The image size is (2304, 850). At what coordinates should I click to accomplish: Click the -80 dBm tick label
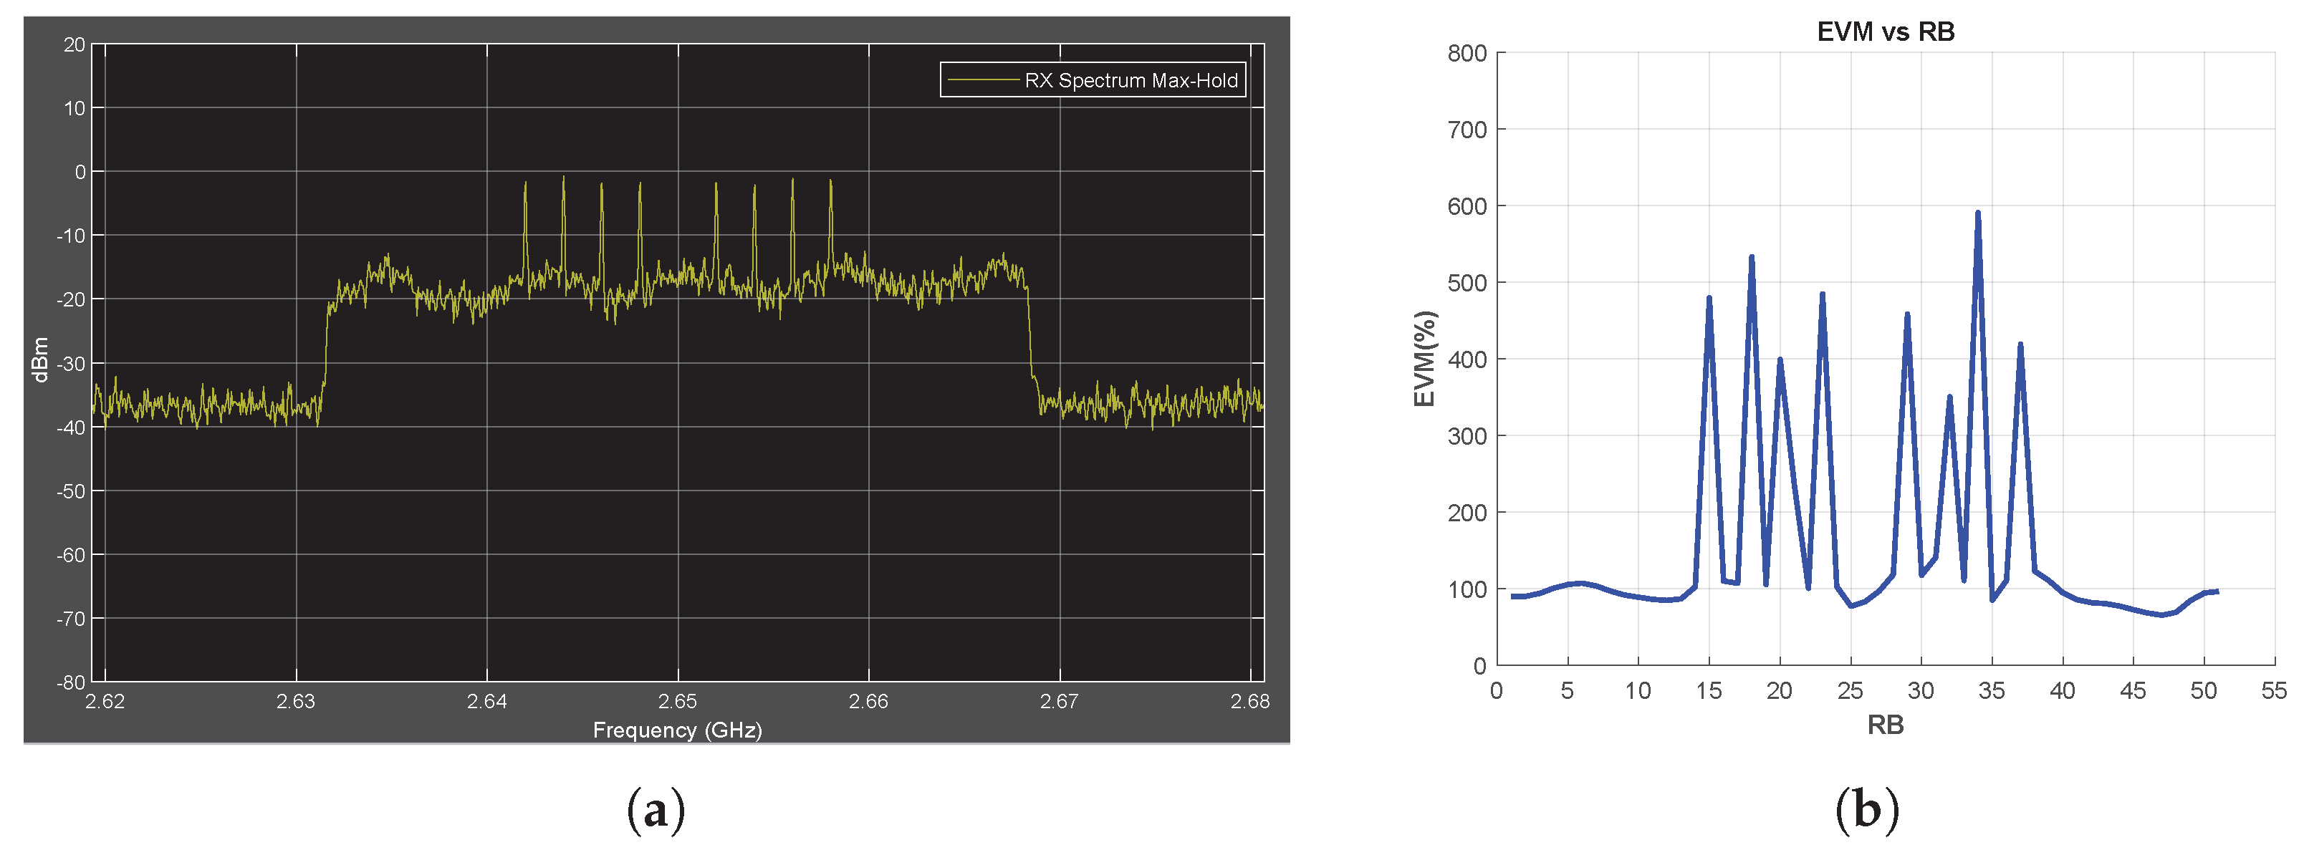click(72, 683)
